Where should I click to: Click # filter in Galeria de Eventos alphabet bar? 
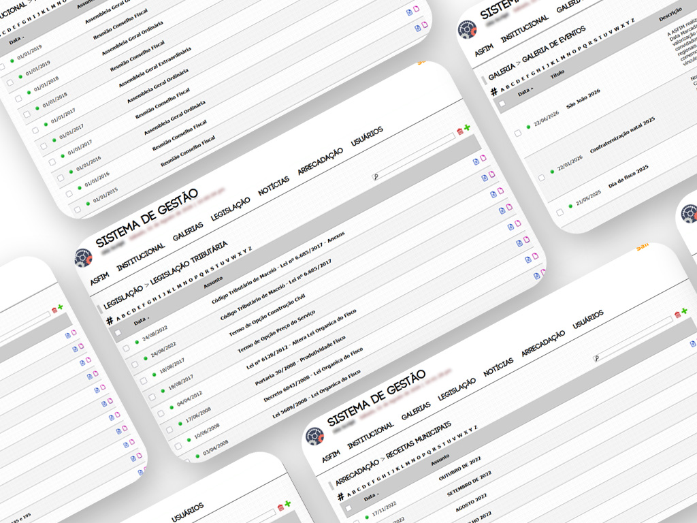point(494,92)
